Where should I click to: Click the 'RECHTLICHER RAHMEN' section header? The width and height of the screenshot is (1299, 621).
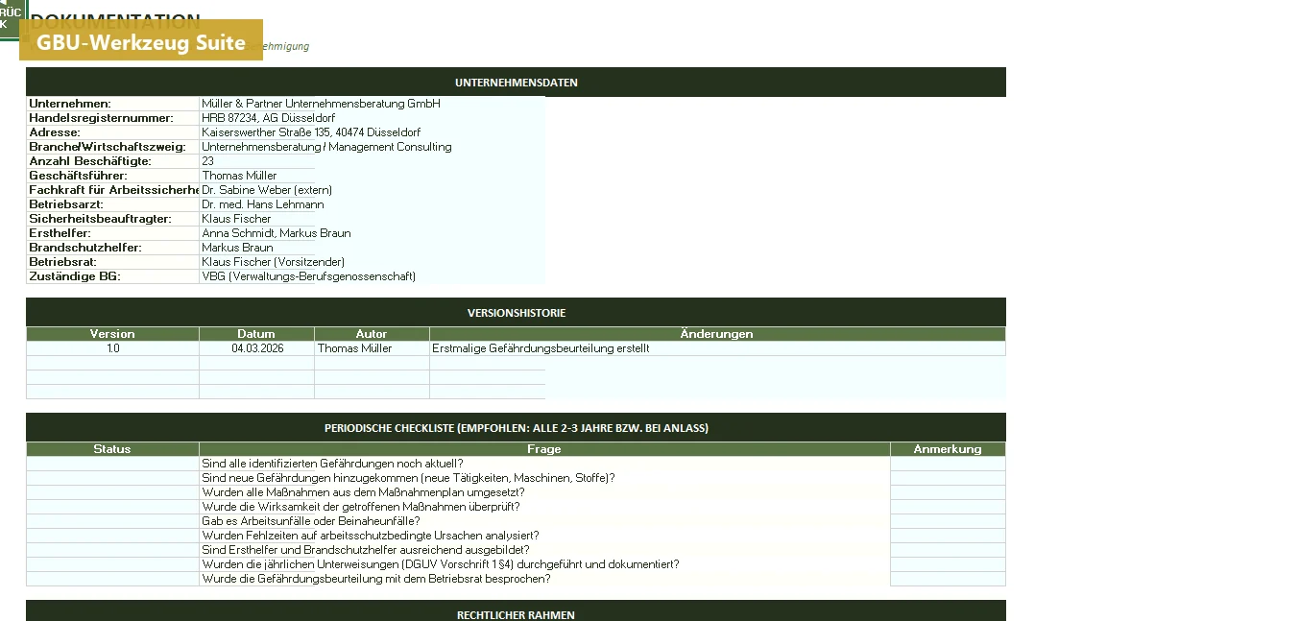(516, 611)
